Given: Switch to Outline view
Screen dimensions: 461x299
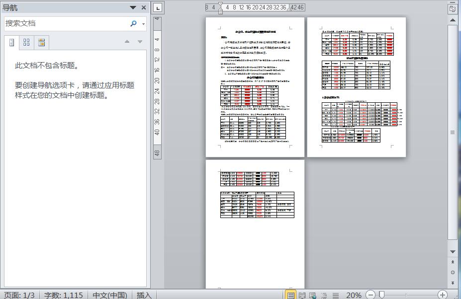Looking at the screenshot, I should (324, 295).
